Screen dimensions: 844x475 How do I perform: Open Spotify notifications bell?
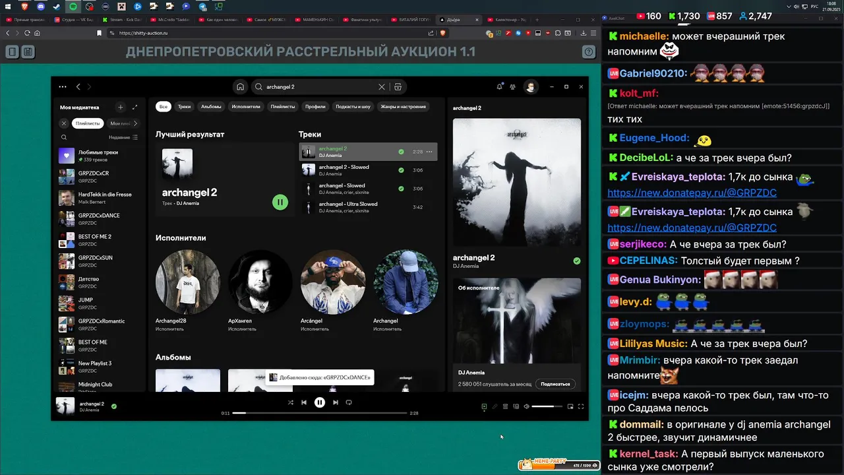click(499, 86)
